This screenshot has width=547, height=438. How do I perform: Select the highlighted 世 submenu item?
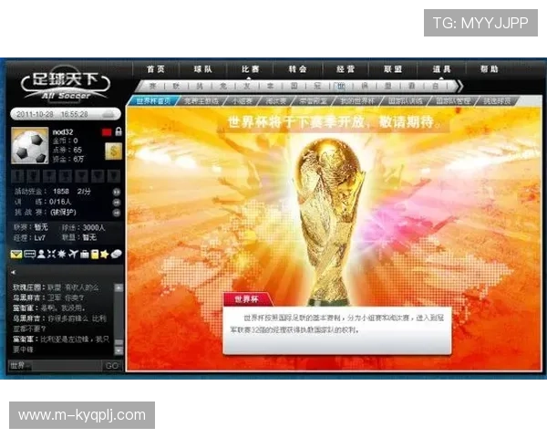[x=340, y=86]
